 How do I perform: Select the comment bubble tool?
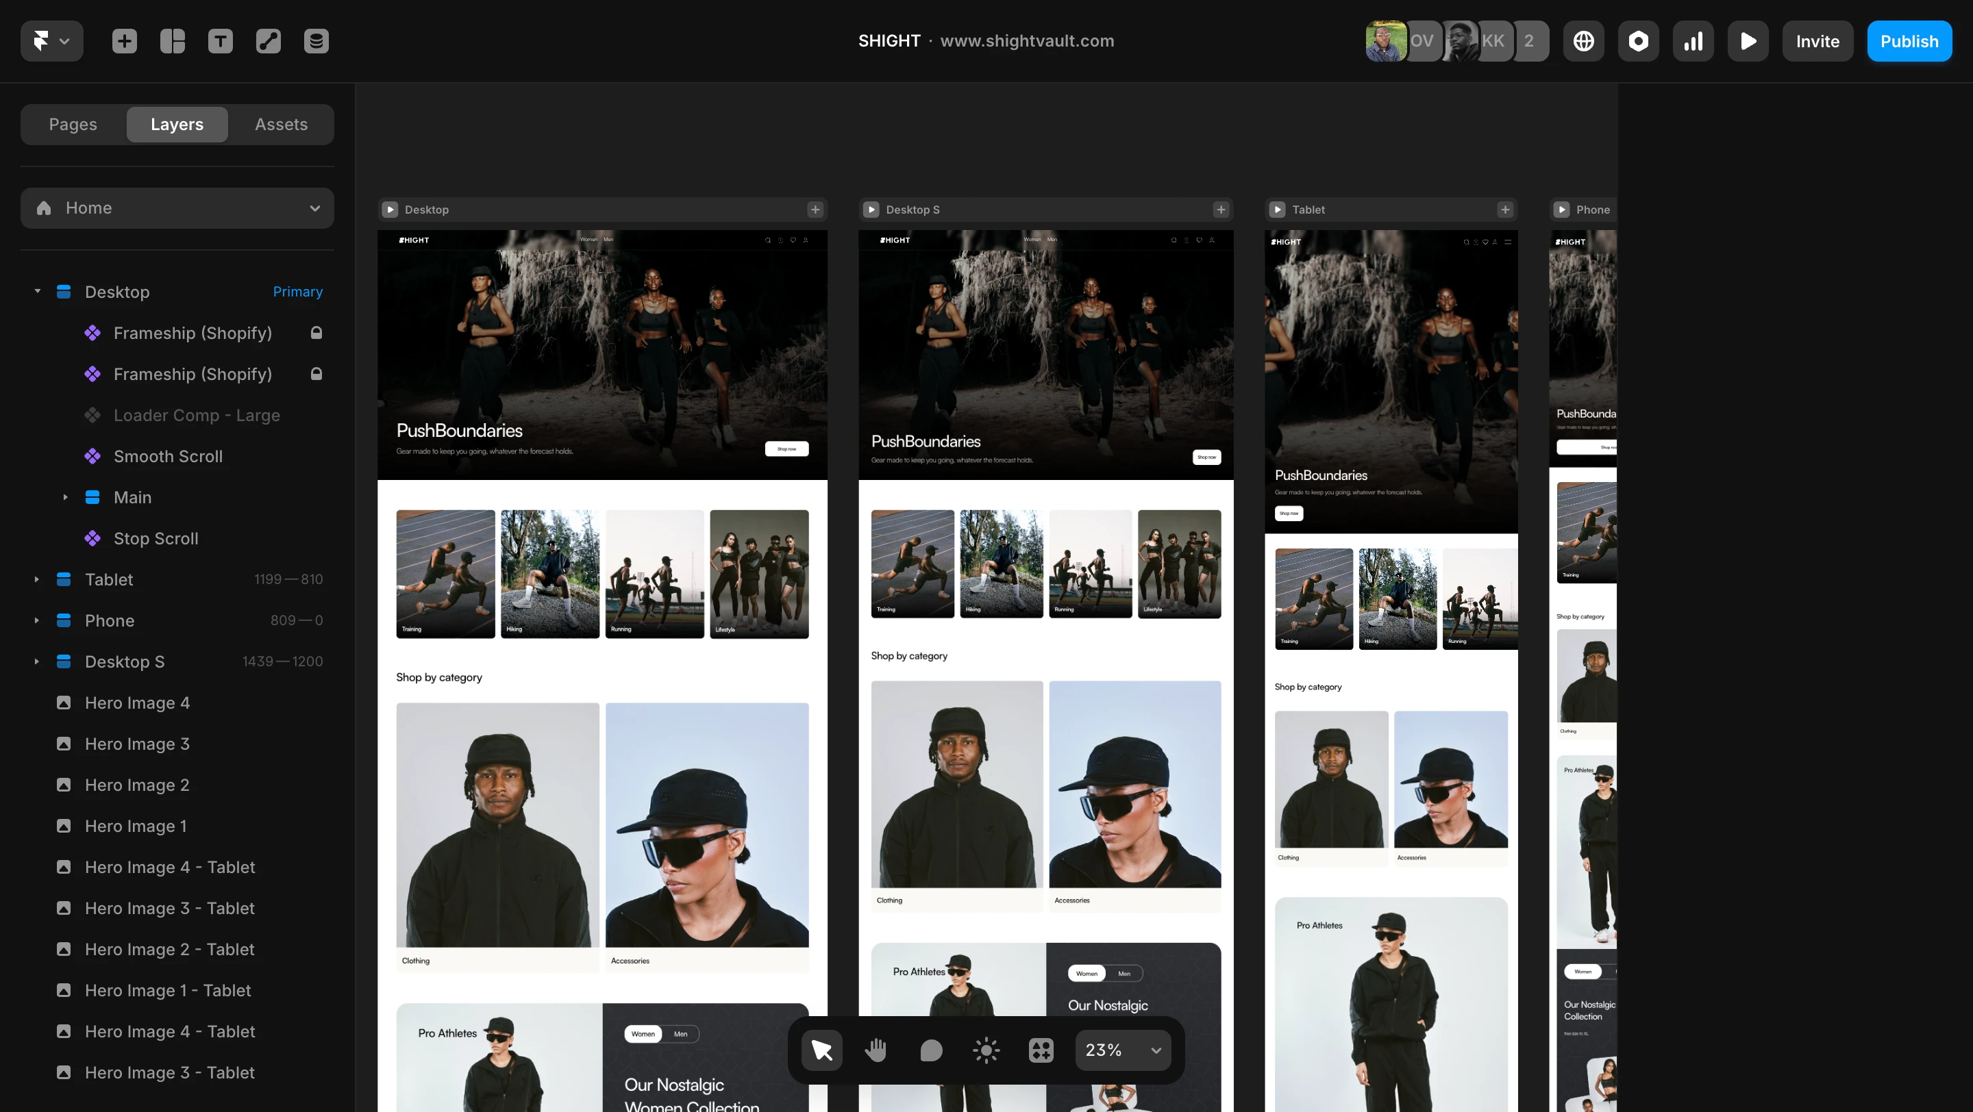932,1050
